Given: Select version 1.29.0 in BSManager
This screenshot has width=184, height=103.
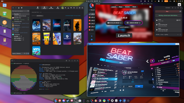Looking at the screenshot, I should coord(92,27).
